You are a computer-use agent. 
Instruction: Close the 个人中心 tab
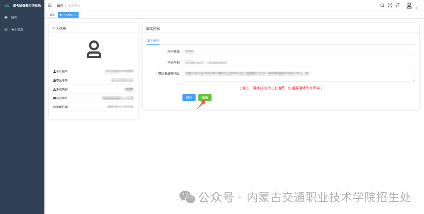click(75, 15)
